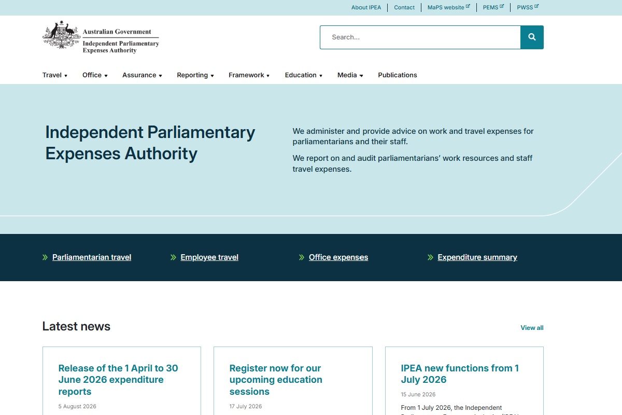The height and width of the screenshot is (415, 622).
Task: Click chevron icon before Office expenses
Action: [x=302, y=257]
